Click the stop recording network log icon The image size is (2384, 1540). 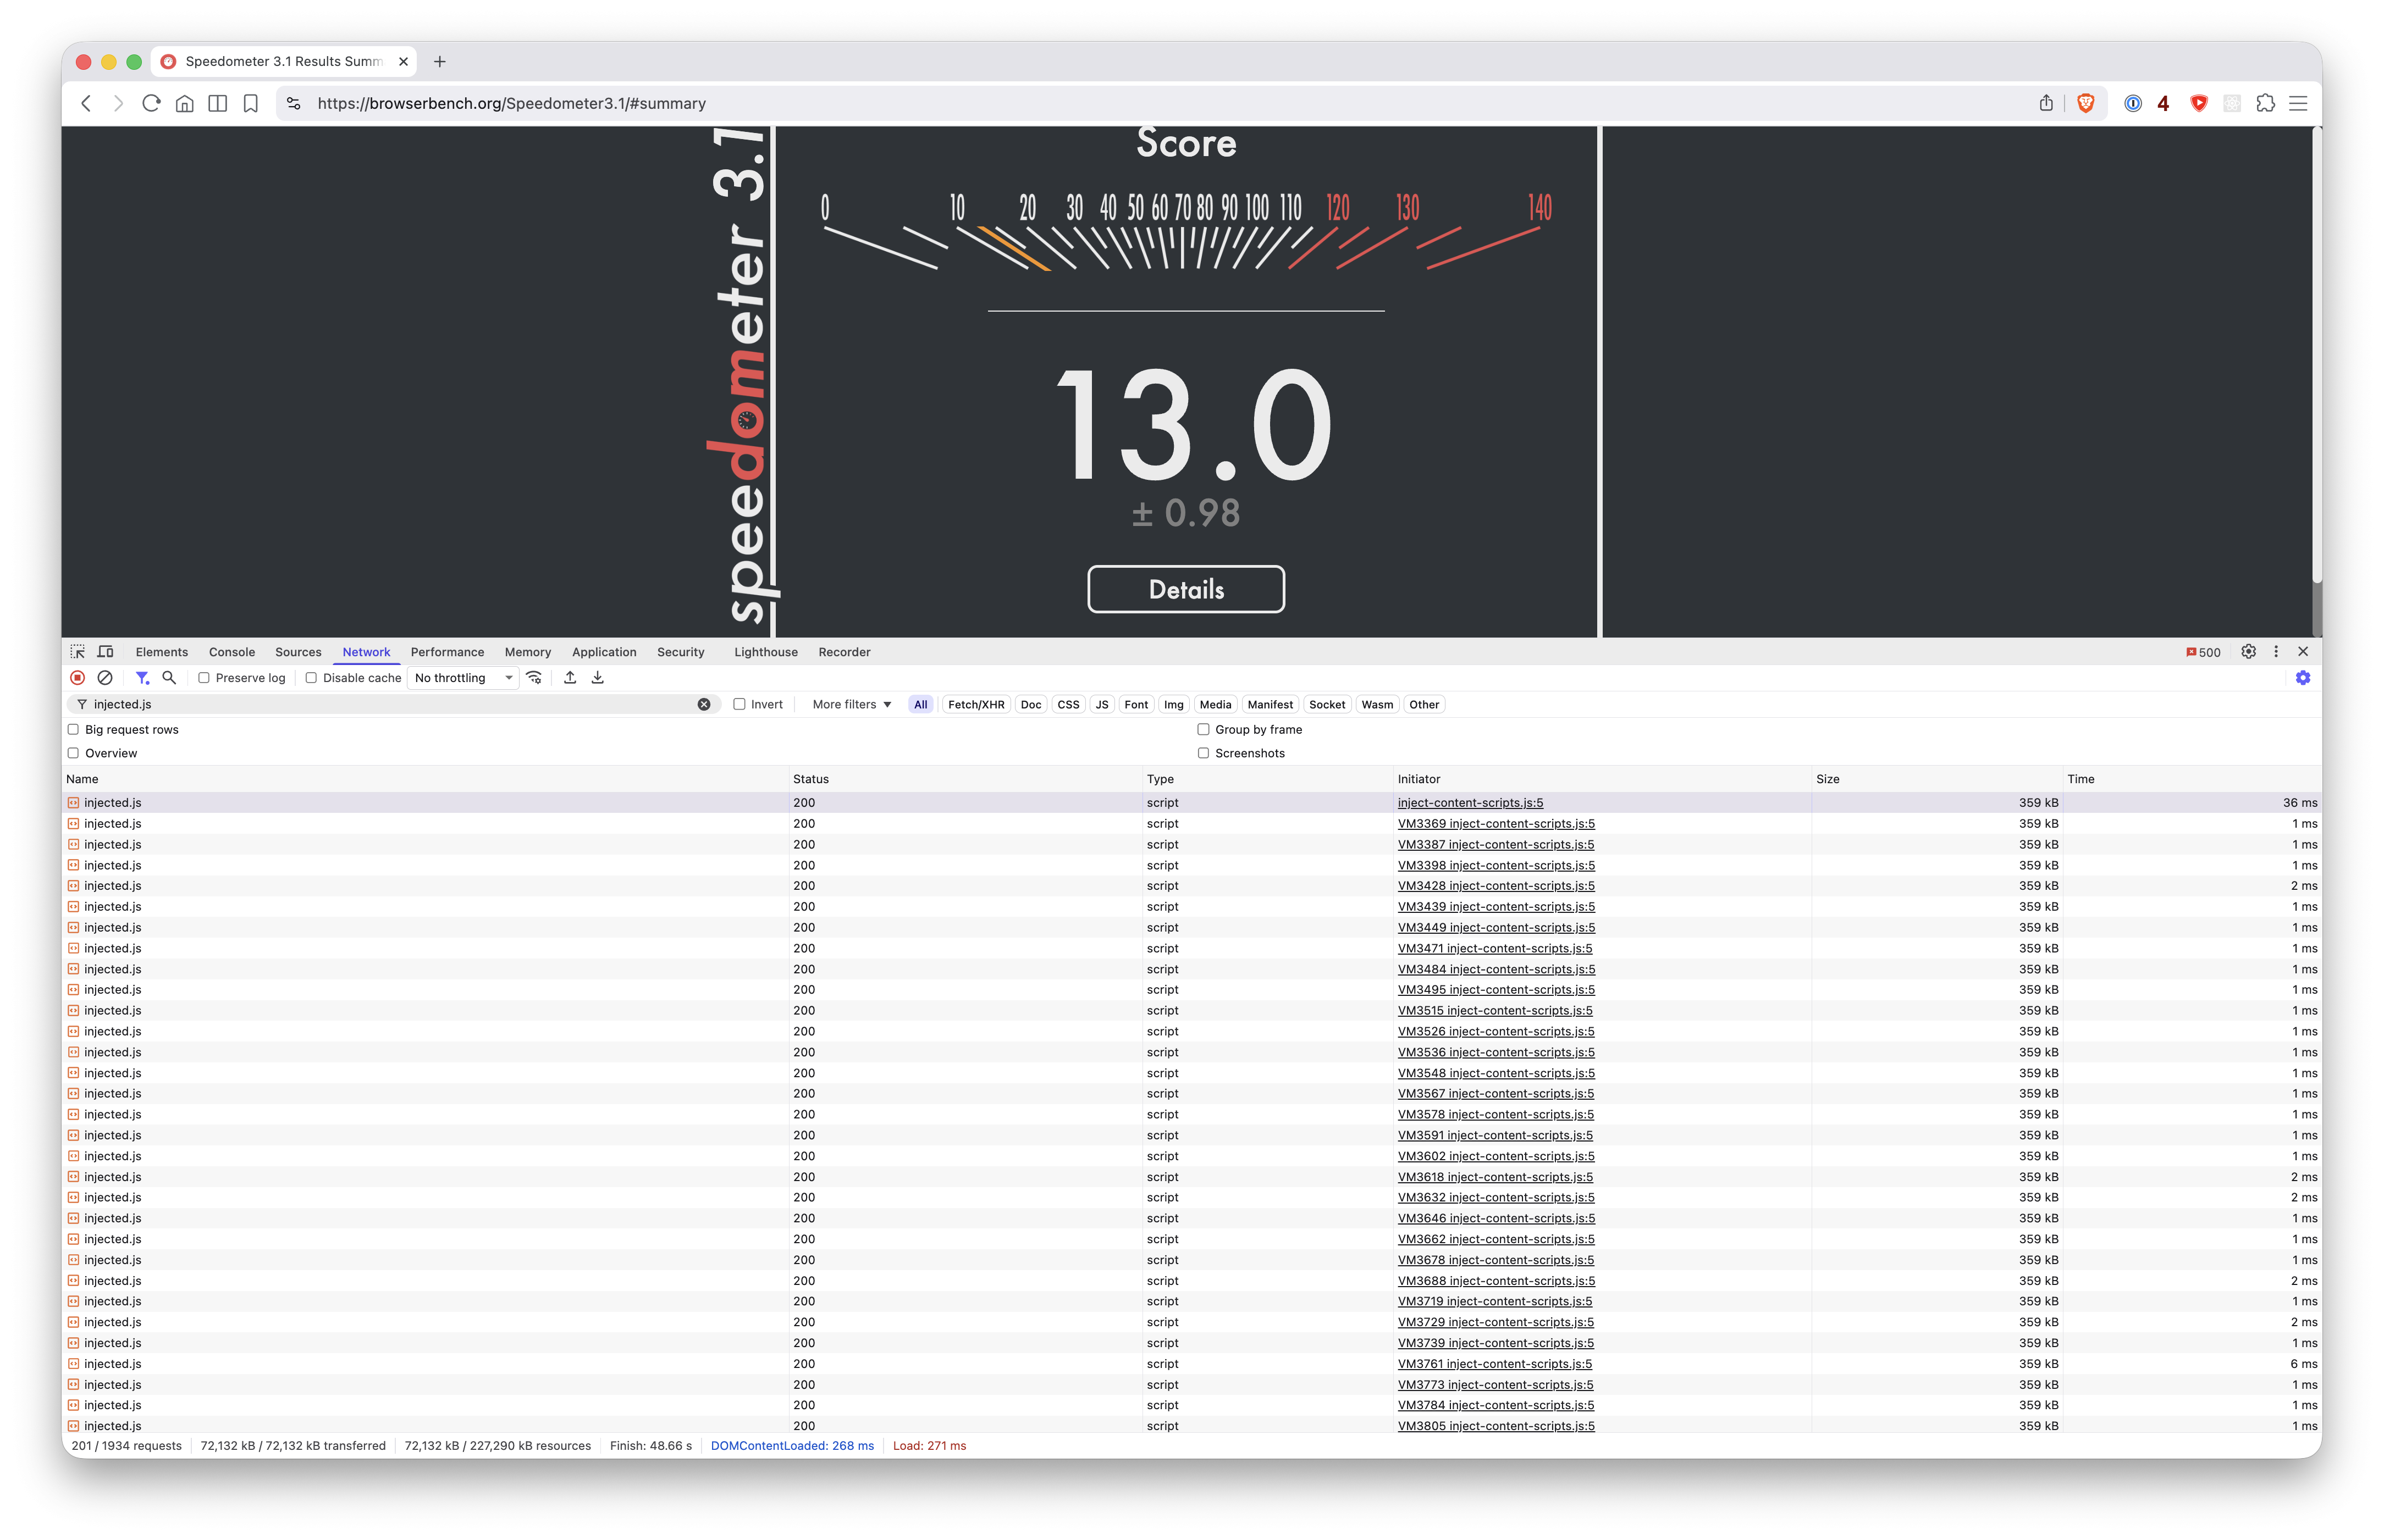pyautogui.click(x=77, y=678)
